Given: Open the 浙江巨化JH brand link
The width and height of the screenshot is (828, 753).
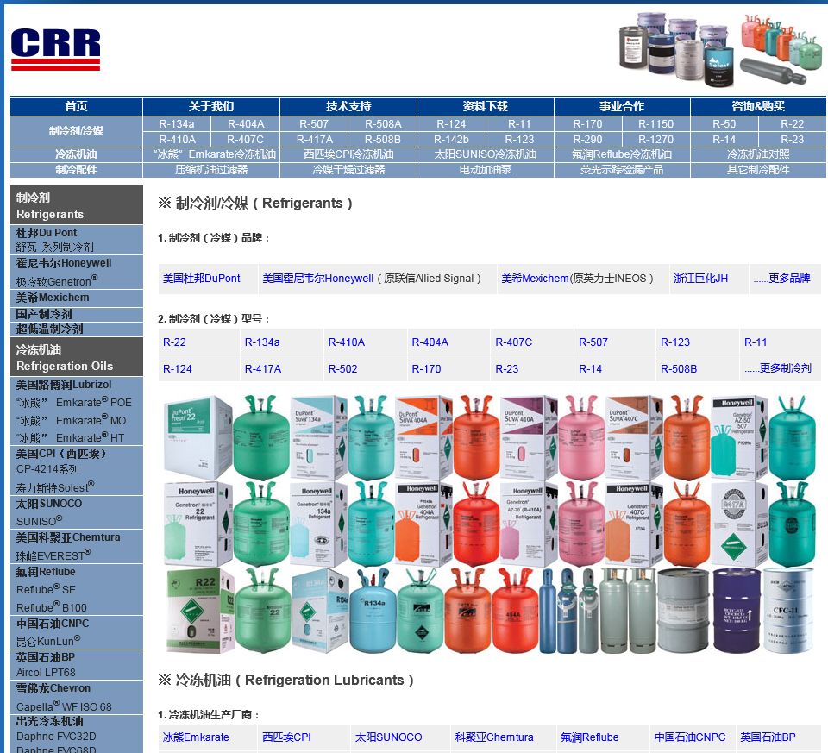Looking at the screenshot, I should pyautogui.click(x=700, y=279).
